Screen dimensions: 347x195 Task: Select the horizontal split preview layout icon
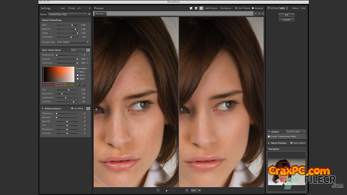[196, 8]
